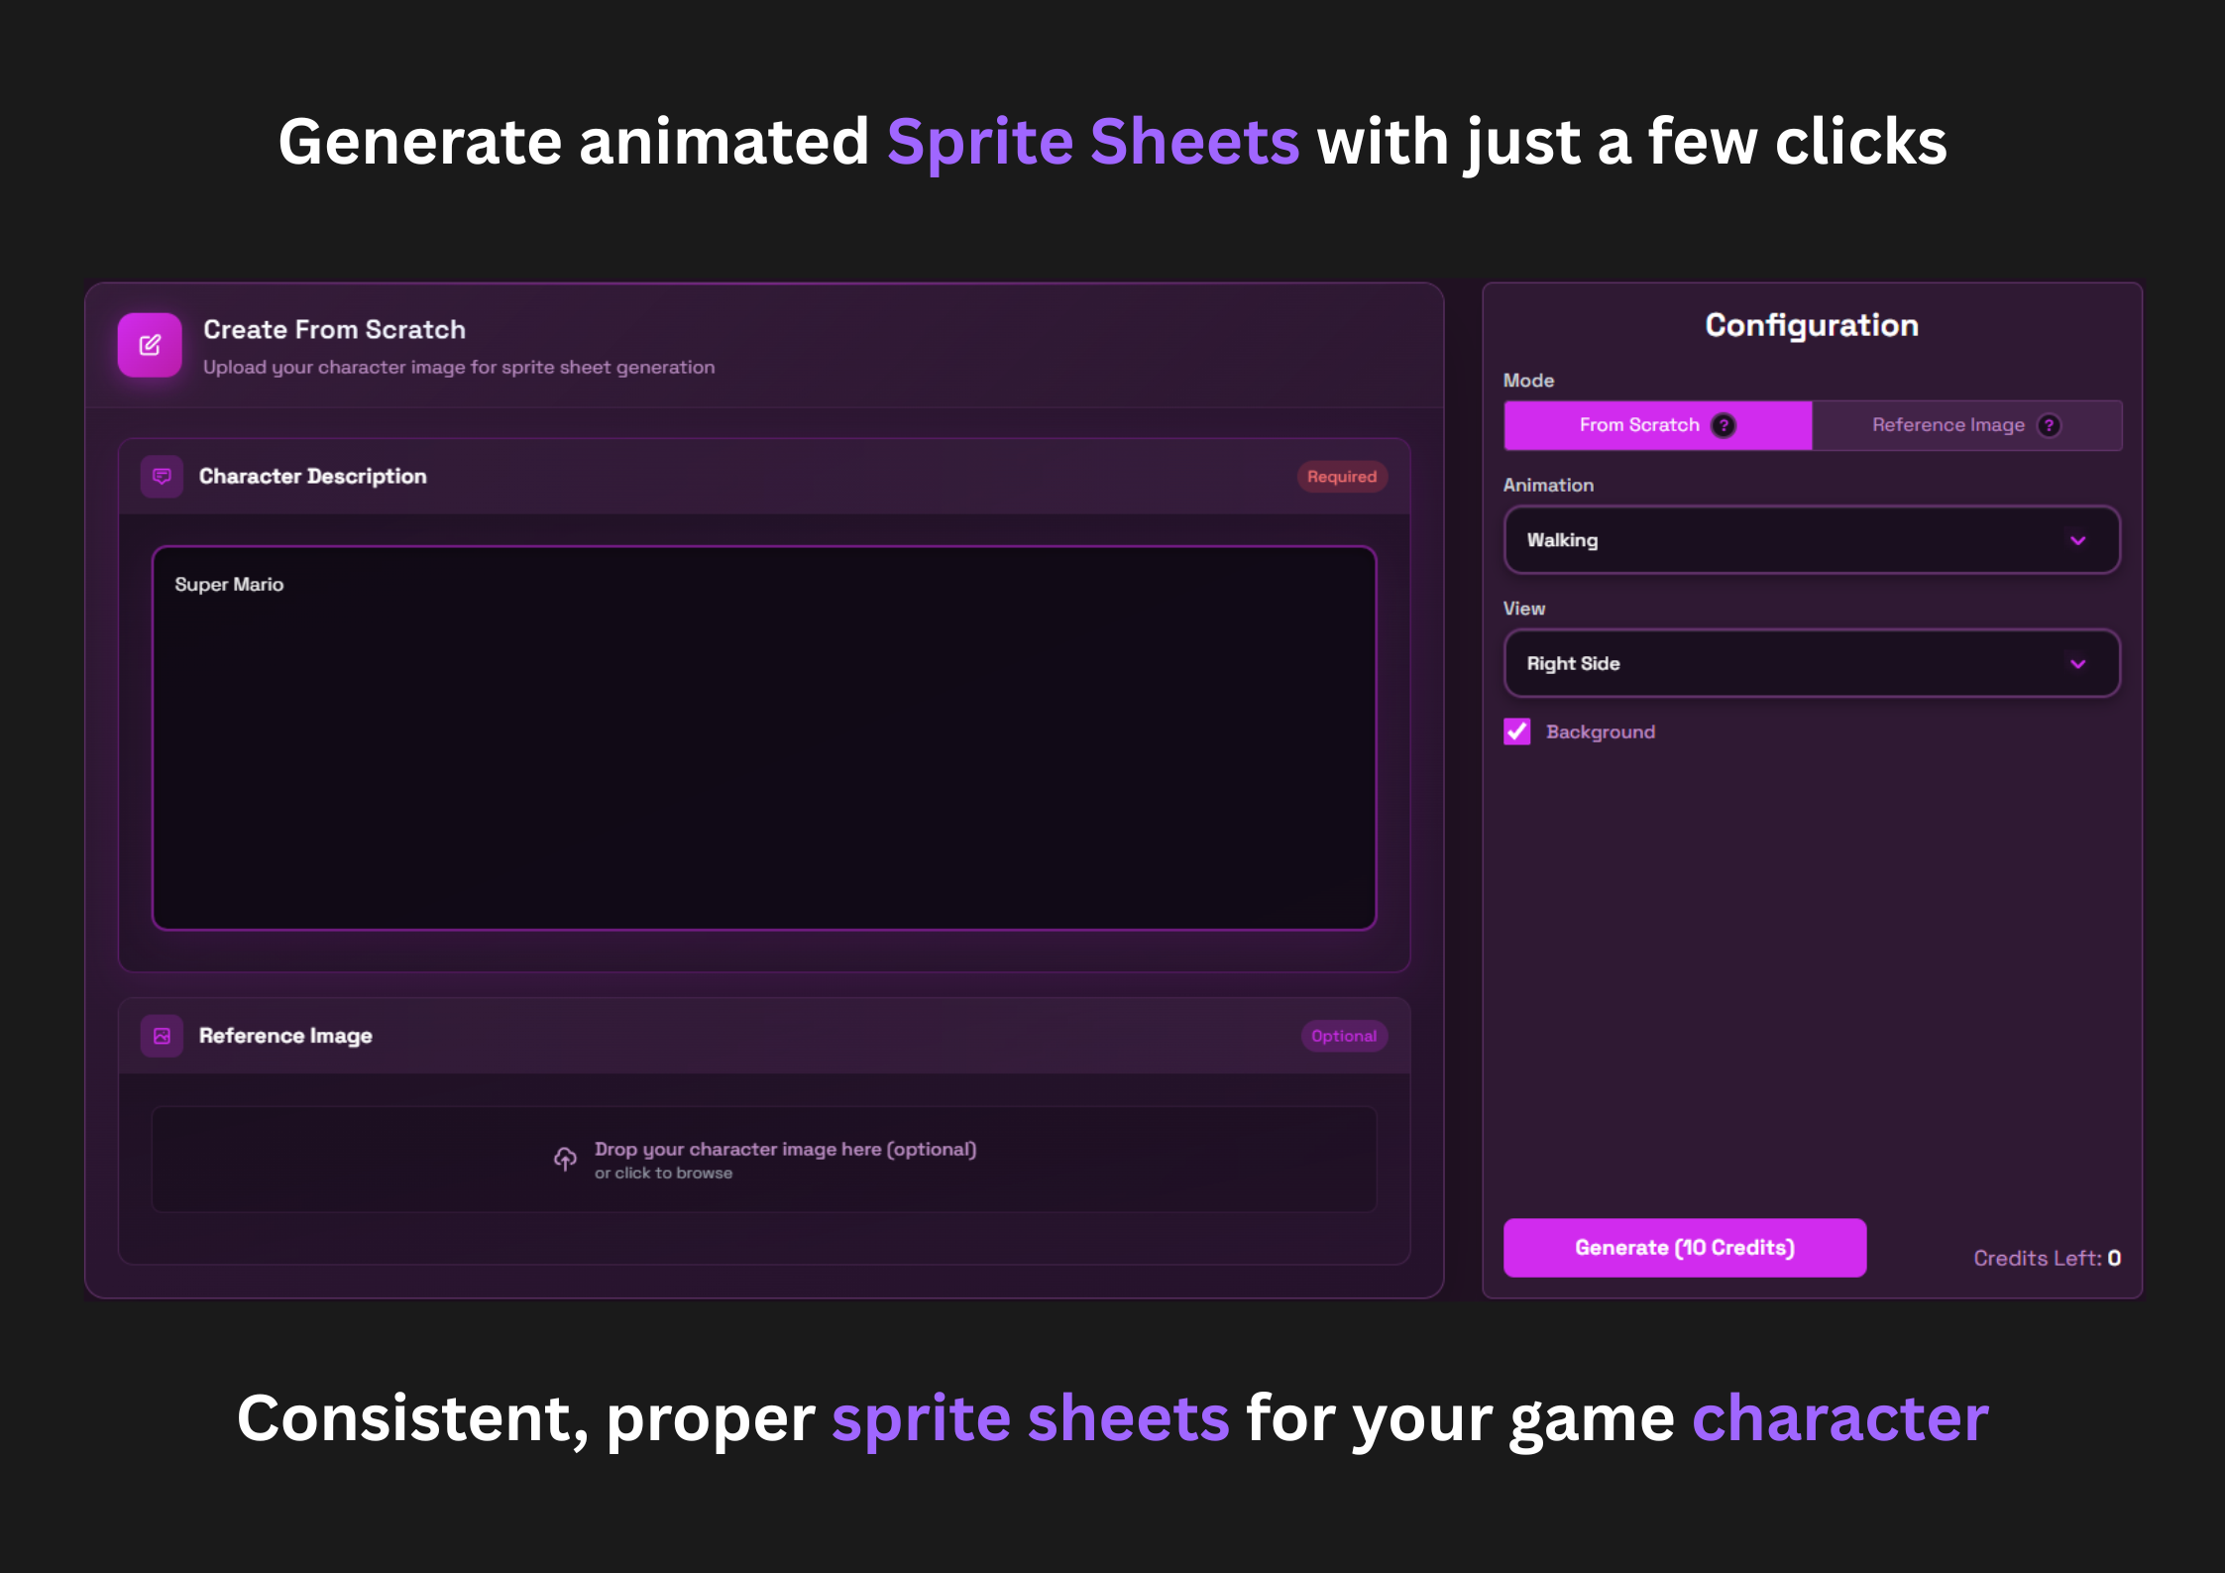Click the Optional badge

1343,1036
